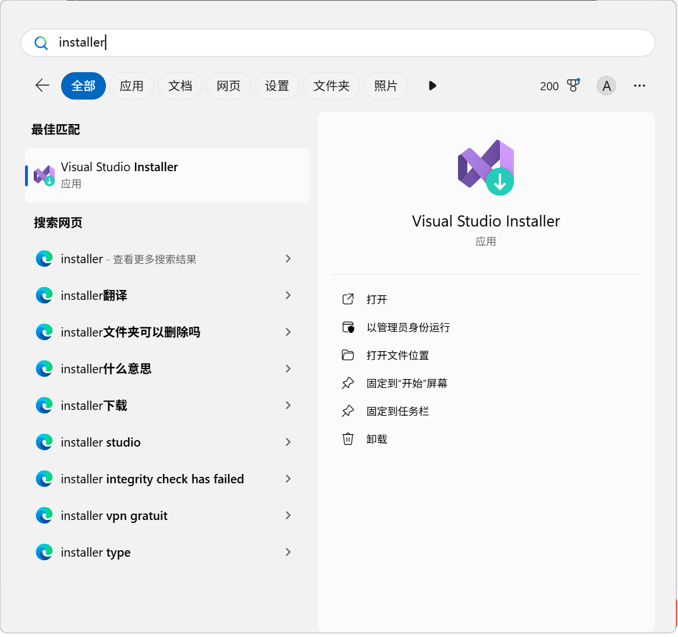Image resolution: width=678 pixels, height=637 pixels.
Task: Expand chevron for installer studio
Action: coord(289,443)
